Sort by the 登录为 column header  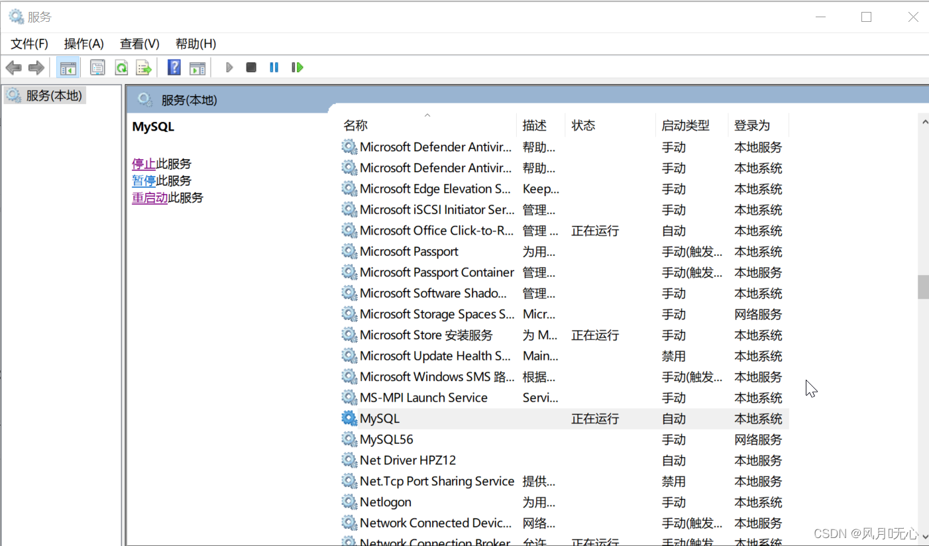[x=758, y=125]
